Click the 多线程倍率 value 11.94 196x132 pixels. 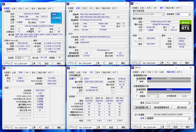(184, 96)
